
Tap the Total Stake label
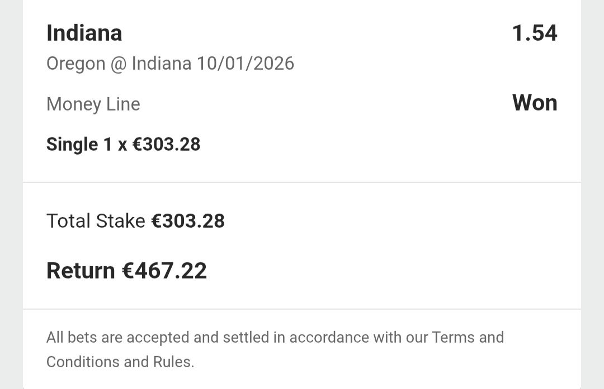[x=96, y=221]
